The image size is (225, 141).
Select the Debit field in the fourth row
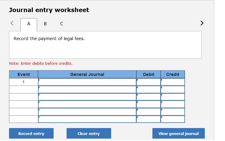[x=148, y=104]
